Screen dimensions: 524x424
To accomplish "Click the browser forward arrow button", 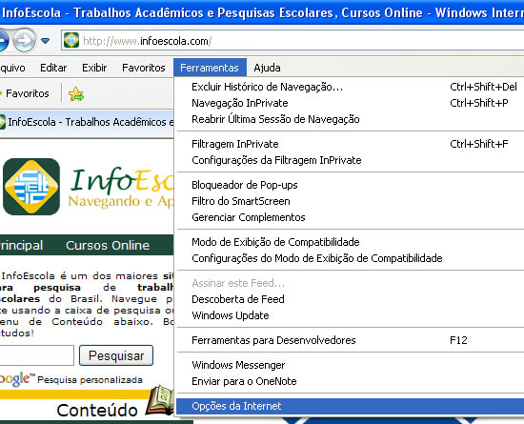I will [x=25, y=41].
